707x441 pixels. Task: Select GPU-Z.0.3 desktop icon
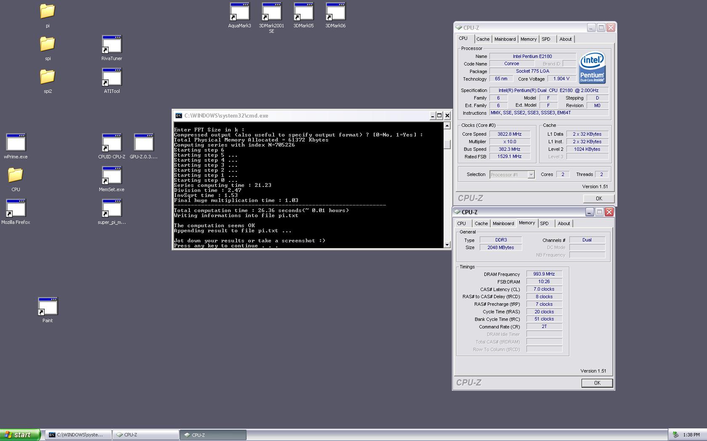click(x=144, y=143)
